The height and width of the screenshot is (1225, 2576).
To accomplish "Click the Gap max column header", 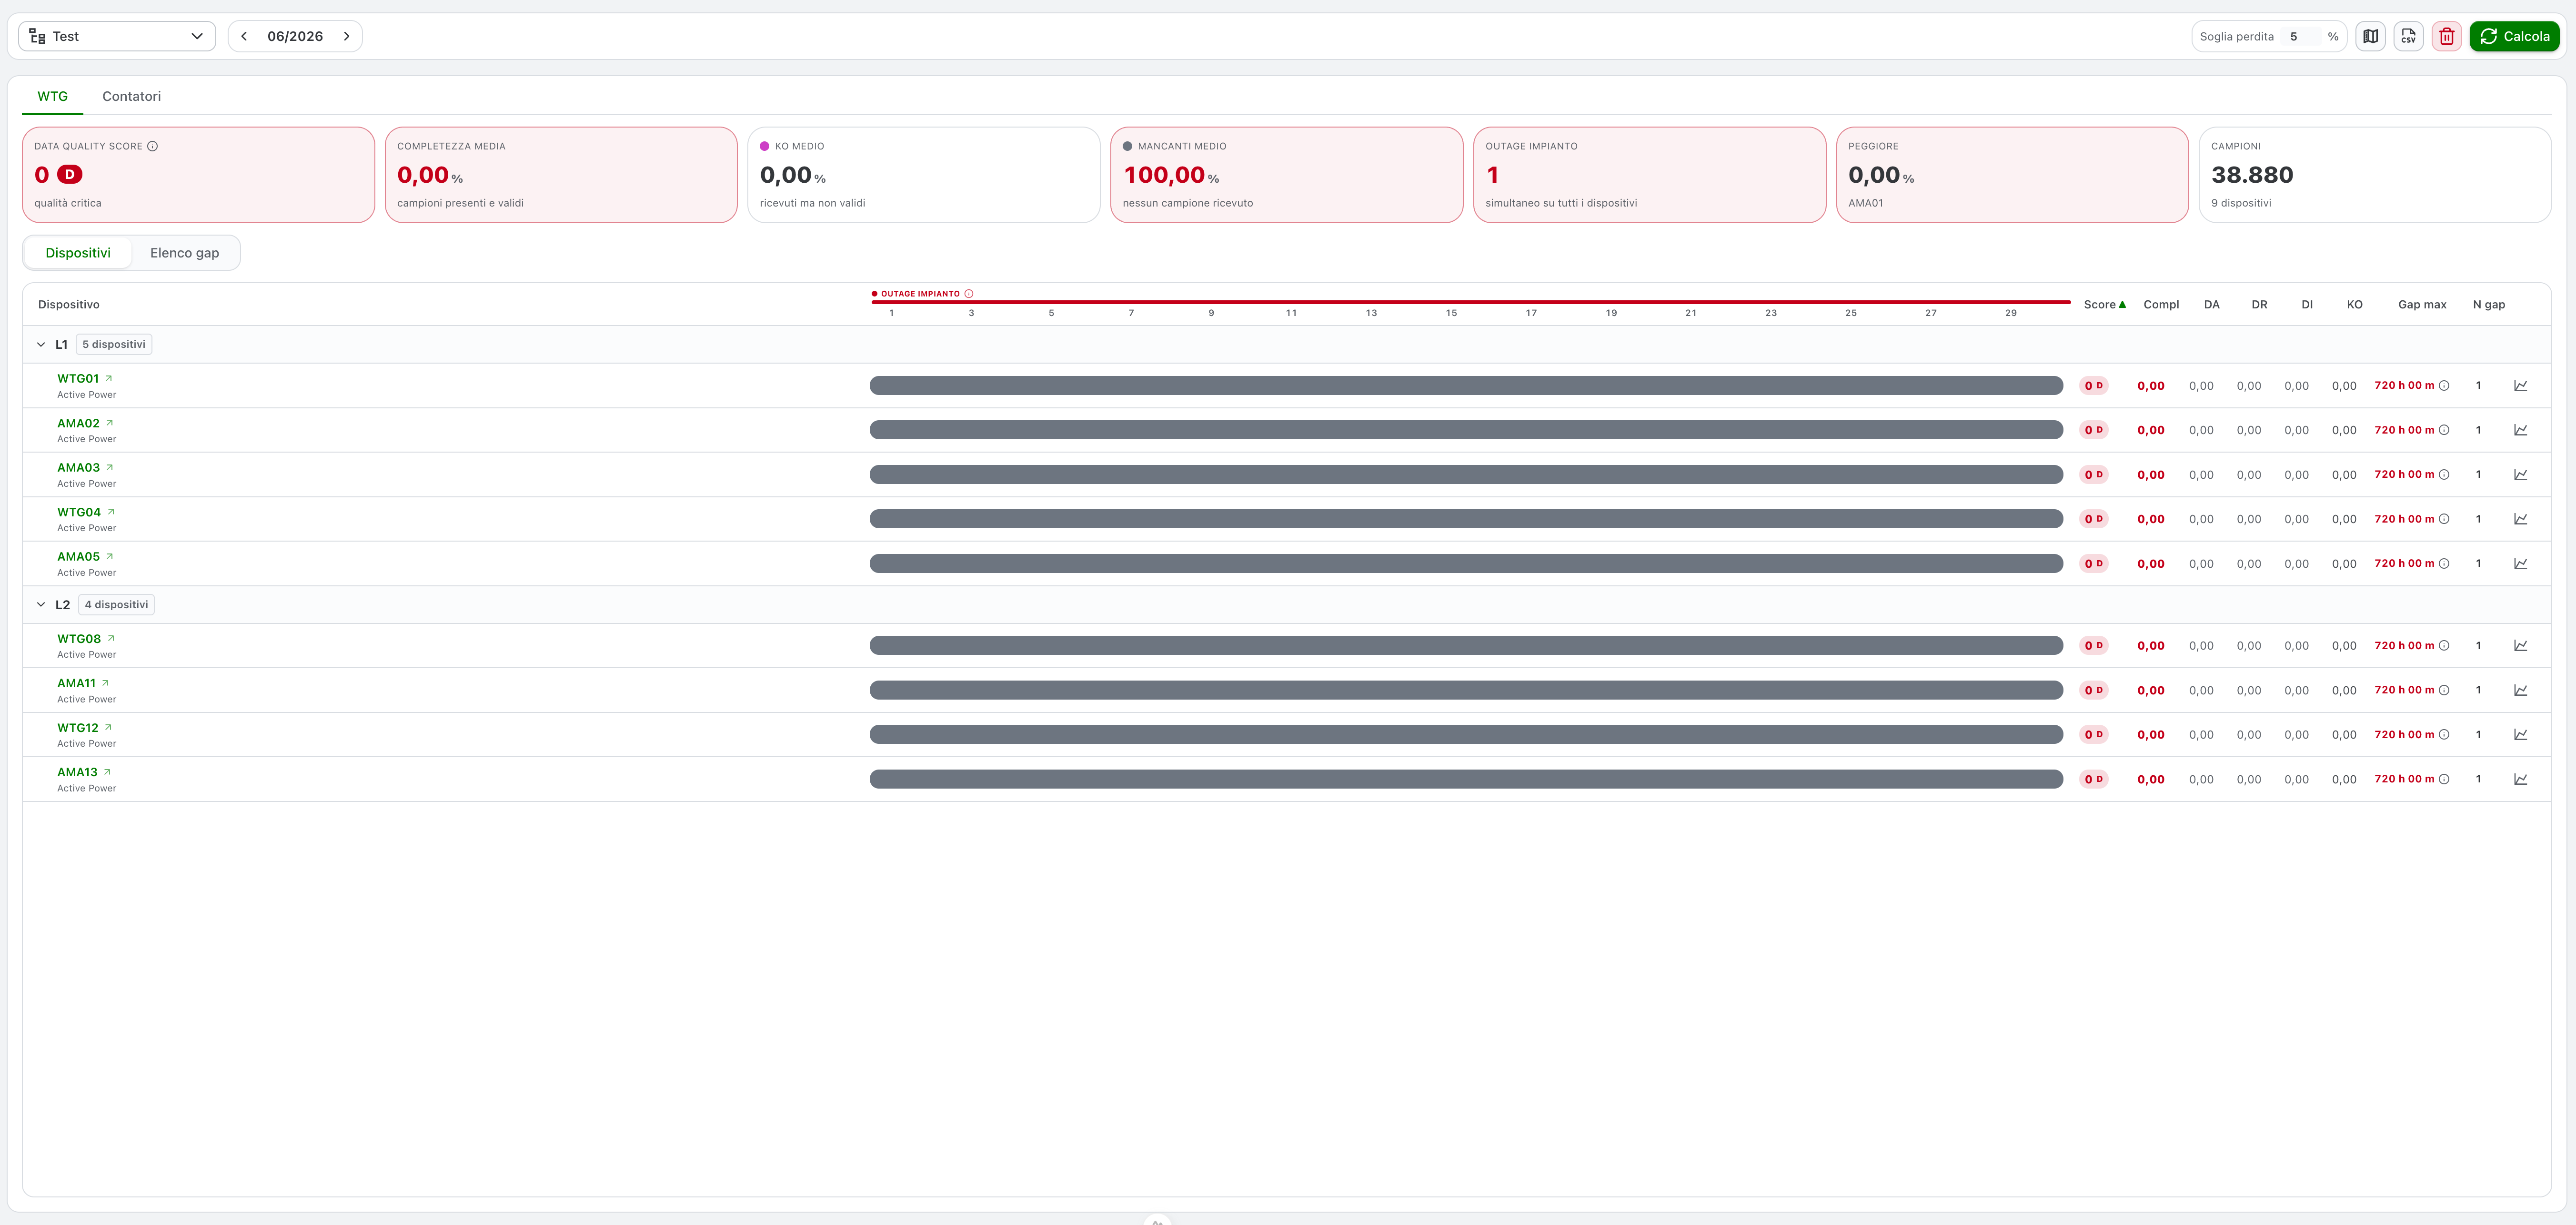I will [2422, 305].
